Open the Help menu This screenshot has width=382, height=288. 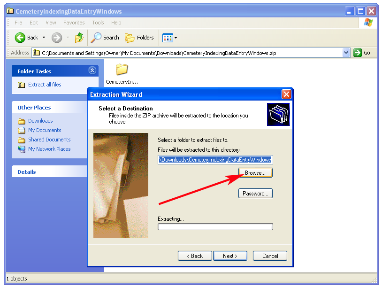(x=116, y=23)
